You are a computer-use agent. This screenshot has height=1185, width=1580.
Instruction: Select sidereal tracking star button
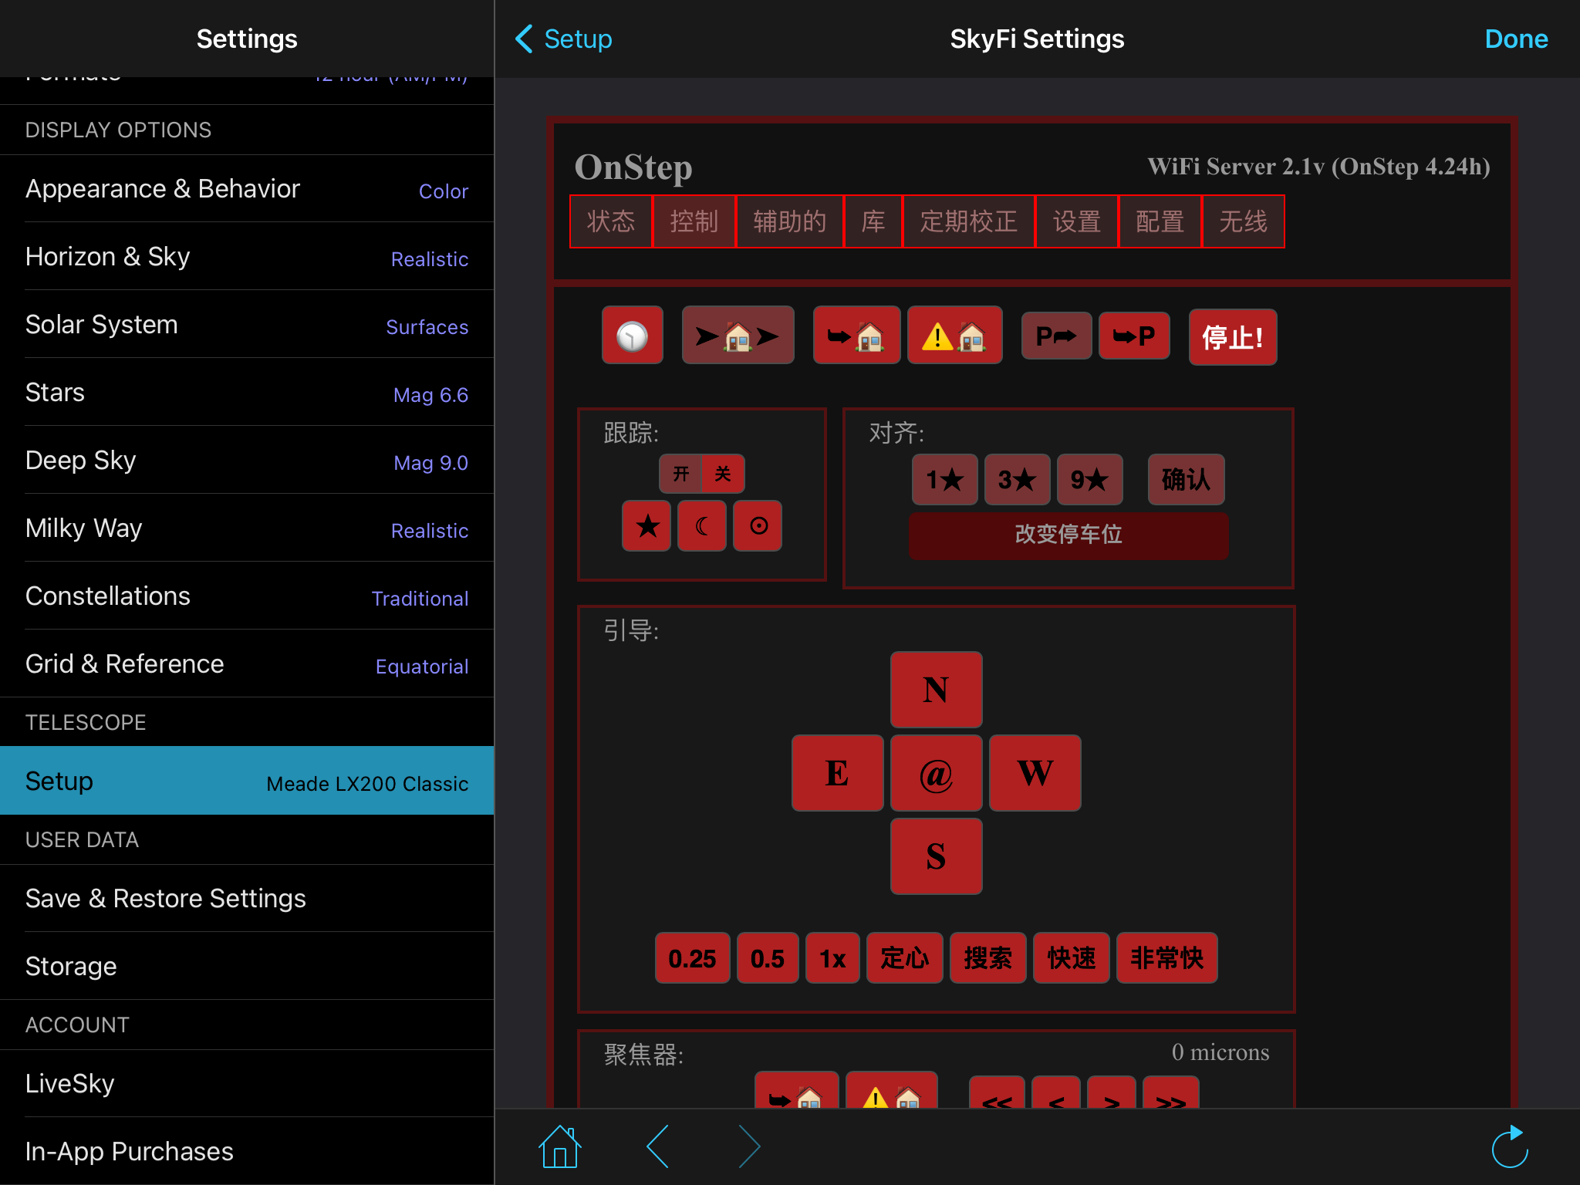point(647,526)
